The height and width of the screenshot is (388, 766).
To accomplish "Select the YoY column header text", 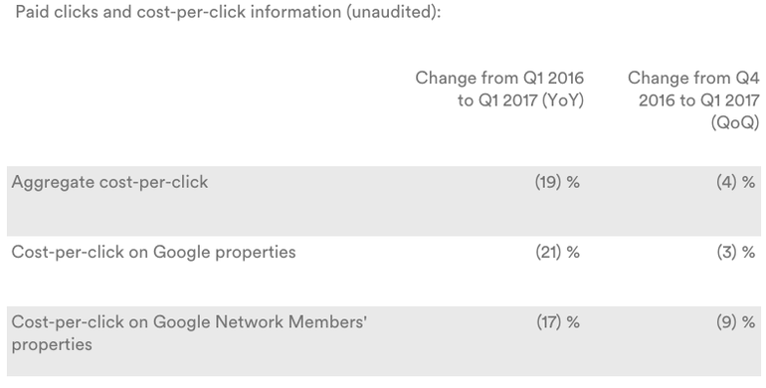I will click(x=499, y=89).
